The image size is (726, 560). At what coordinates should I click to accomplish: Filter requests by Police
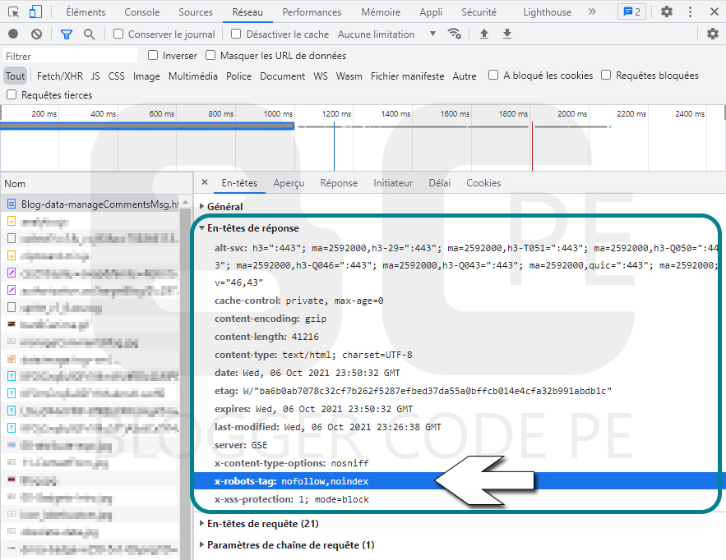click(x=238, y=76)
